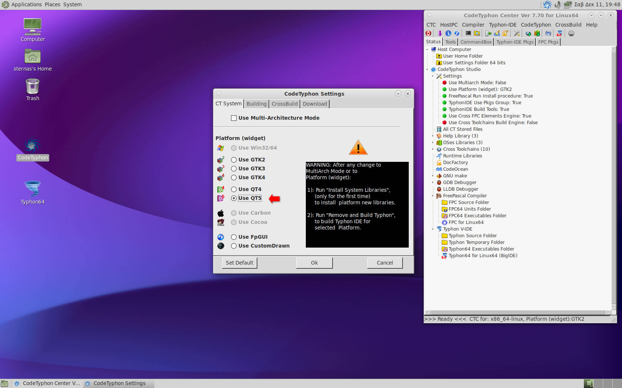Click the network computers icon in system tray
This screenshot has width=622, height=388.
coord(568,5)
